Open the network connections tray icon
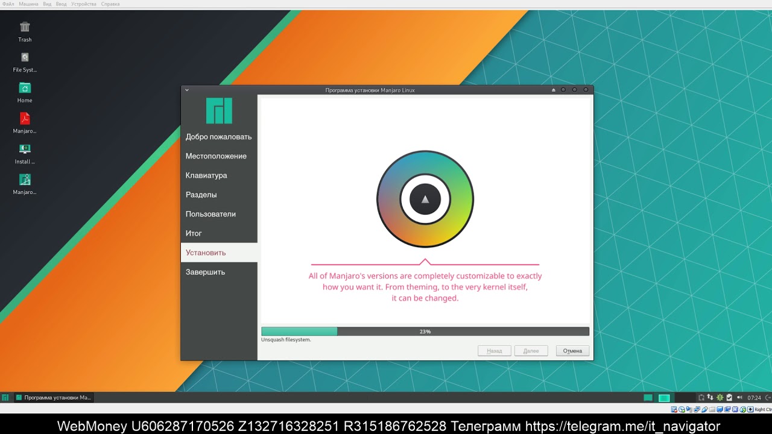 (x=710, y=397)
